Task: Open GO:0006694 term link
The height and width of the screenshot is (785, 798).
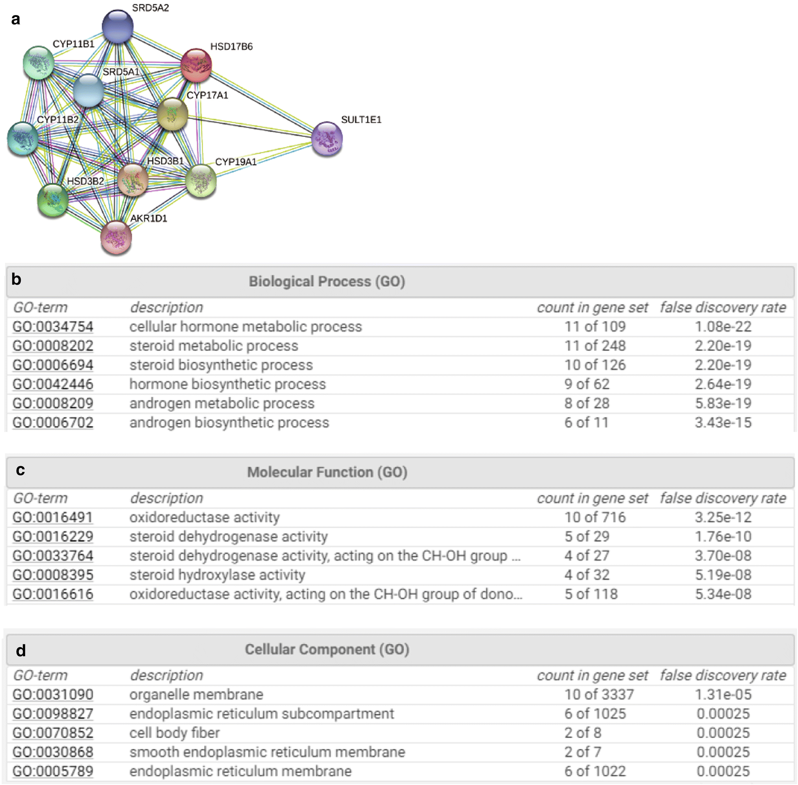Action: coord(53,365)
